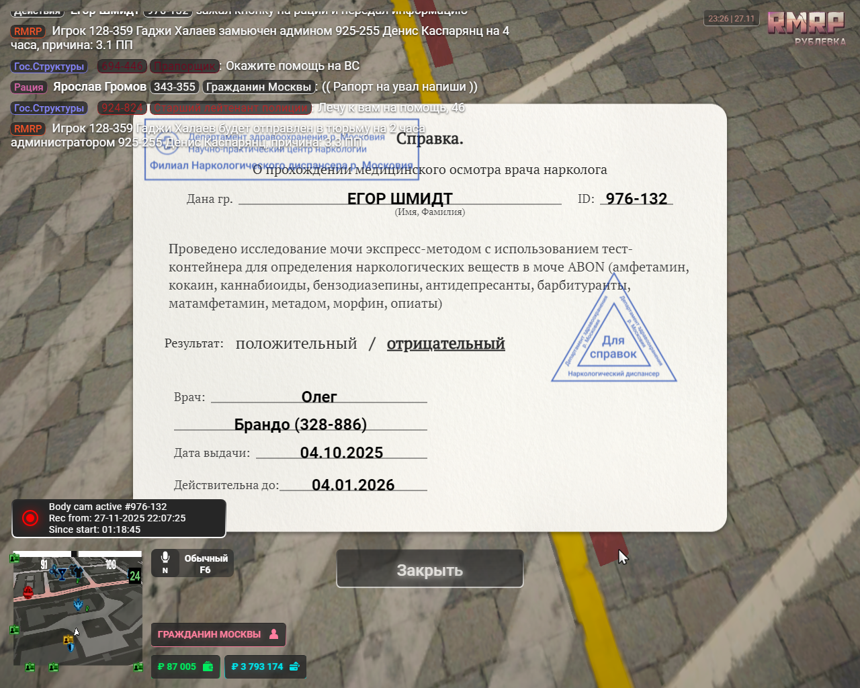Screen dimensions: 860x688
Task: Click the doctor's name Олег field
Action: point(319,396)
